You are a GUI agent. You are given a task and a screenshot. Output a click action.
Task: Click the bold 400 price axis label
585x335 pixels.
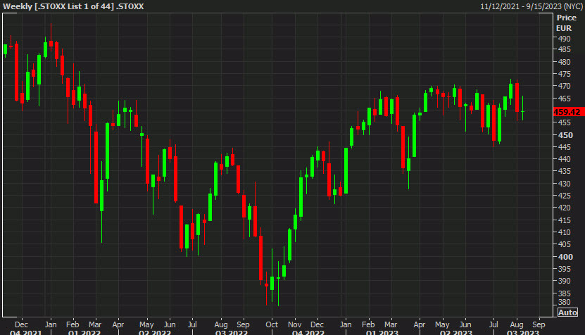point(565,257)
